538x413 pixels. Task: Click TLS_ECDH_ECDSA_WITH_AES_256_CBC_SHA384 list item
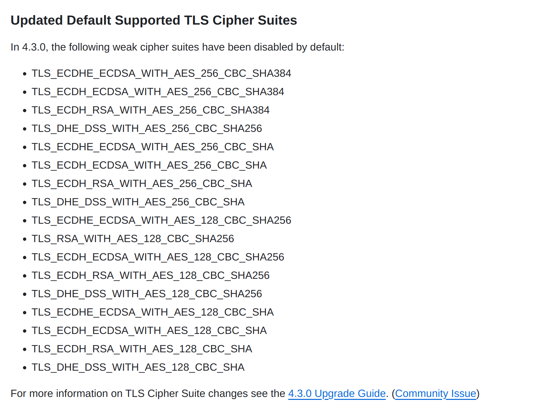coord(158,92)
